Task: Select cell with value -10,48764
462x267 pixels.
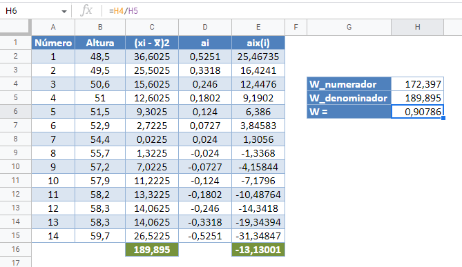Action: coord(258,195)
